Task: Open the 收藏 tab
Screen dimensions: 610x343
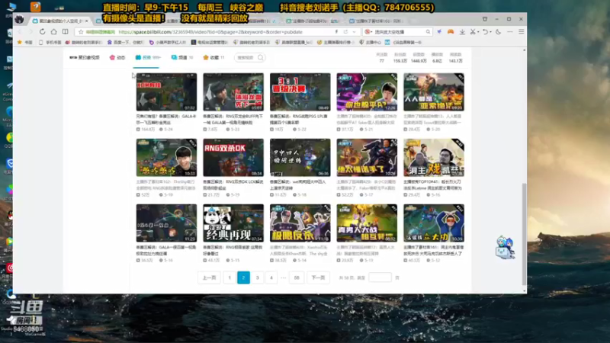Action: (213, 58)
